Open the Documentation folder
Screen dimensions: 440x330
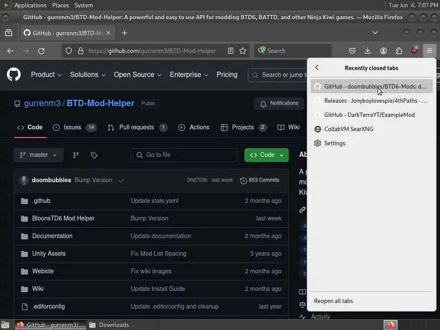click(52, 236)
